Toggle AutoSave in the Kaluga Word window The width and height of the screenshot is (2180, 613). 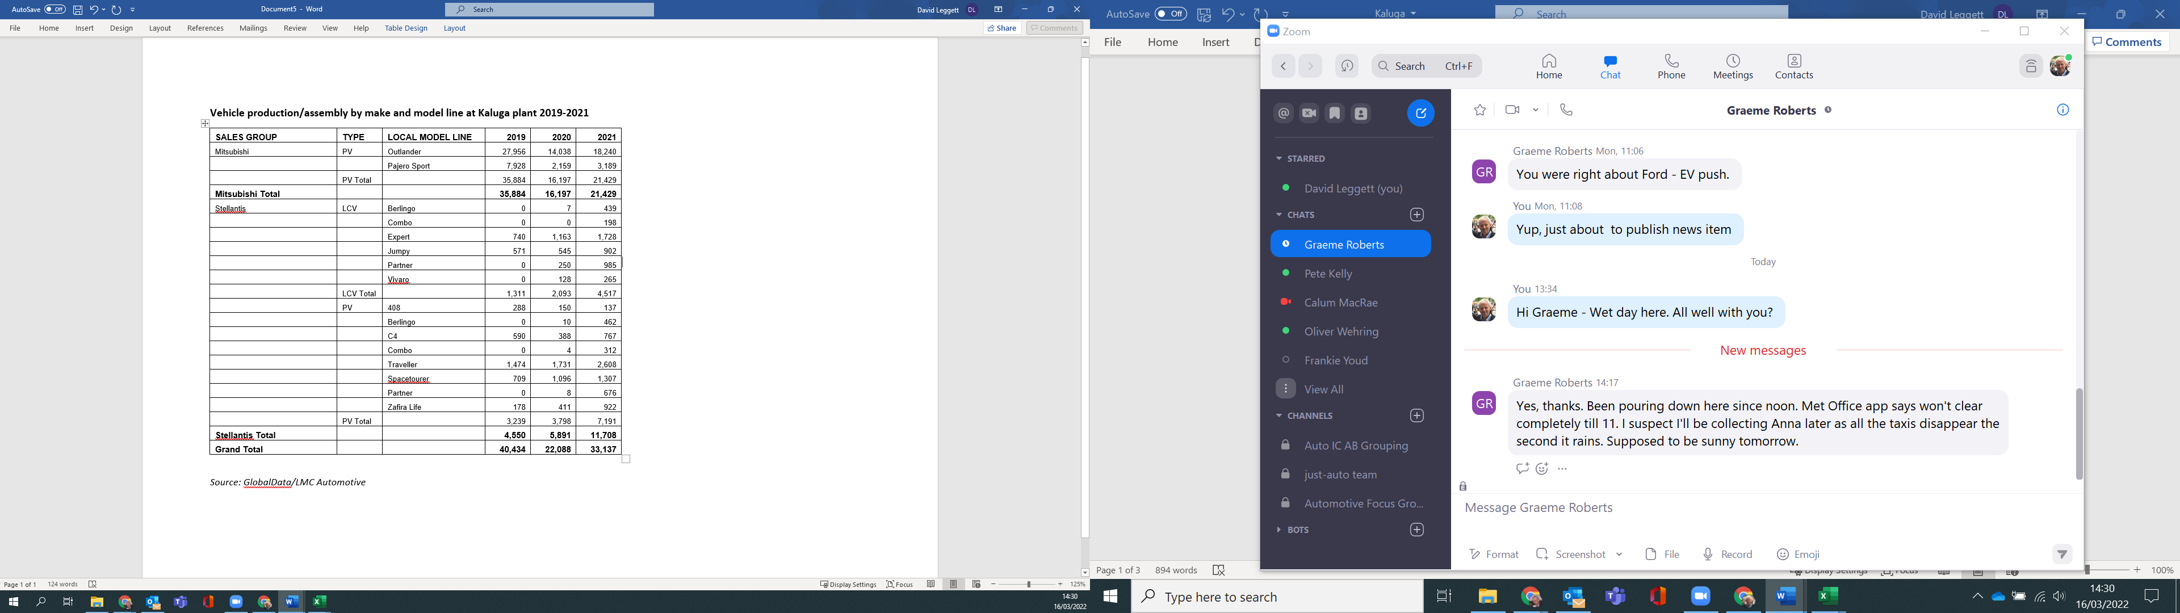(x=1171, y=14)
